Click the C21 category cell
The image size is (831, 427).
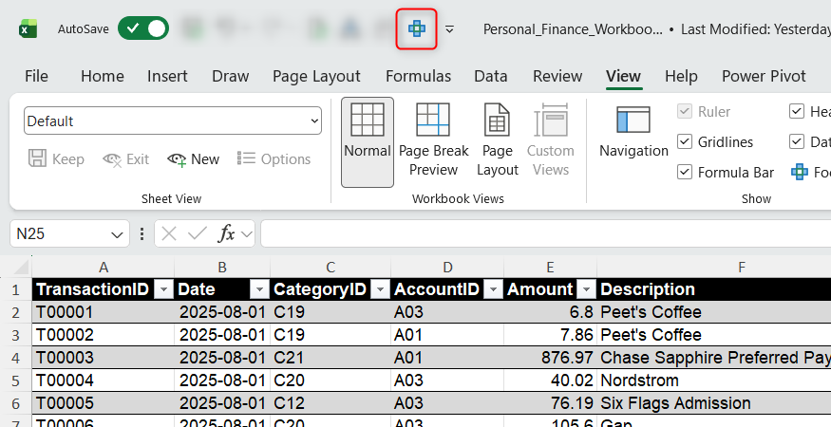(331, 358)
